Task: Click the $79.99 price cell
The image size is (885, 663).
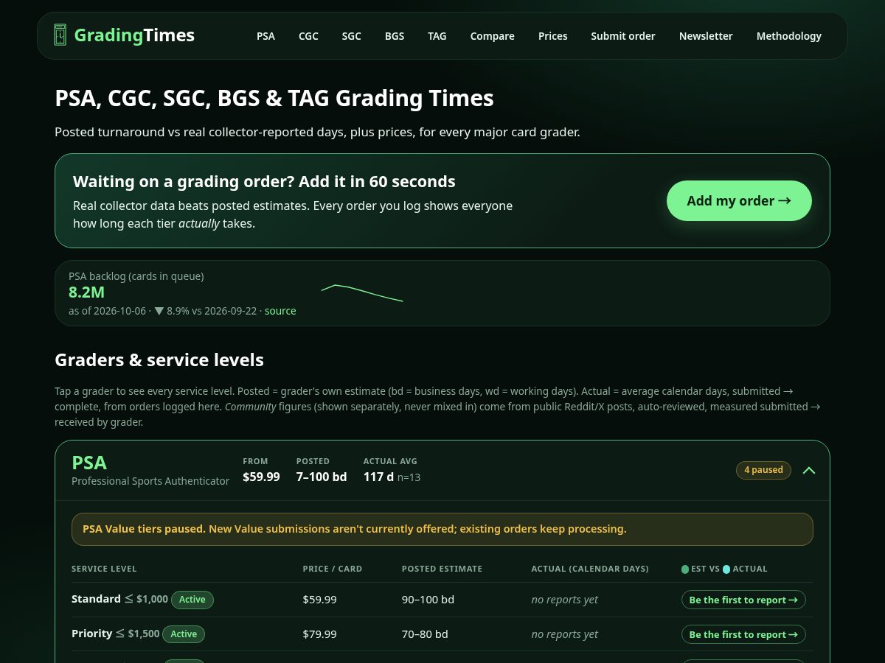Action: click(319, 634)
